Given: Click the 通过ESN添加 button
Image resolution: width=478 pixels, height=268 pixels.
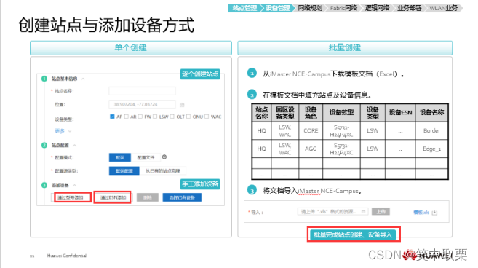Looking at the screenshot, I should (113, 197).
